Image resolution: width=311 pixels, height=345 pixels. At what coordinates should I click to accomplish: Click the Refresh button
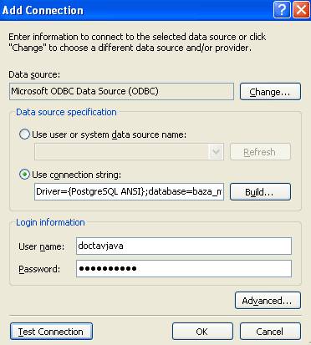click(260, 152)
